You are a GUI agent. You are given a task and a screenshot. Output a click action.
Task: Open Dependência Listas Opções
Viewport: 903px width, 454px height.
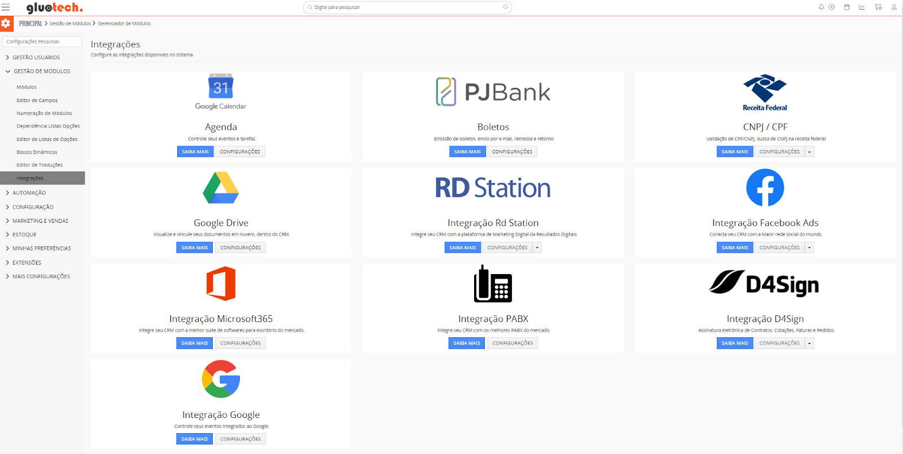coord(48,126)
